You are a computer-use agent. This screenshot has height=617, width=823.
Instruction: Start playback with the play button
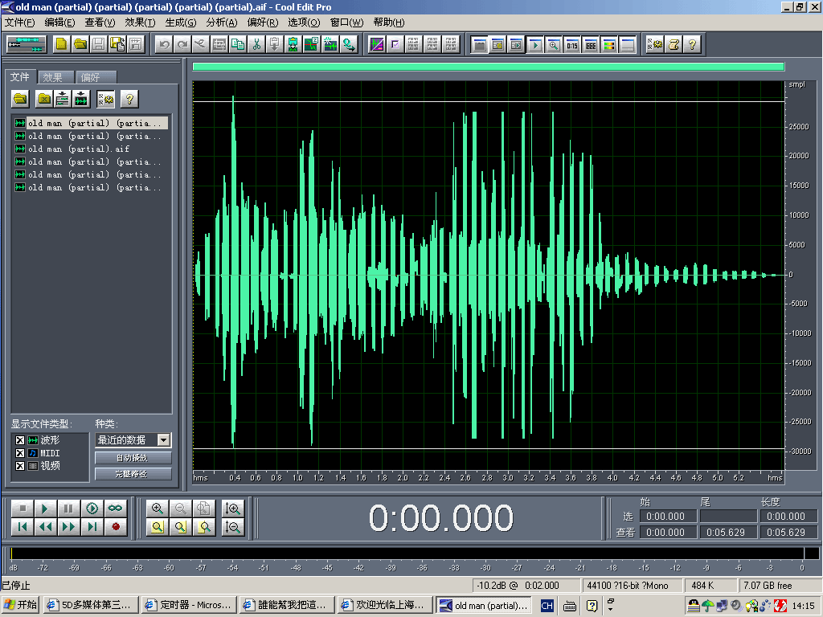46,508
